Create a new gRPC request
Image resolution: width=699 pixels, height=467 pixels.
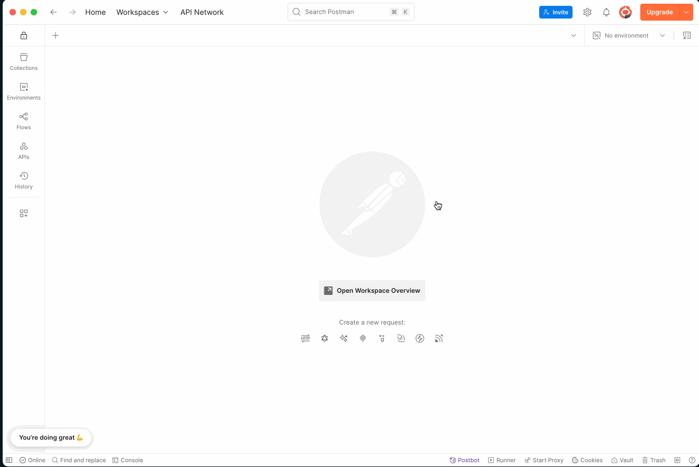click(x=382, y=338)
